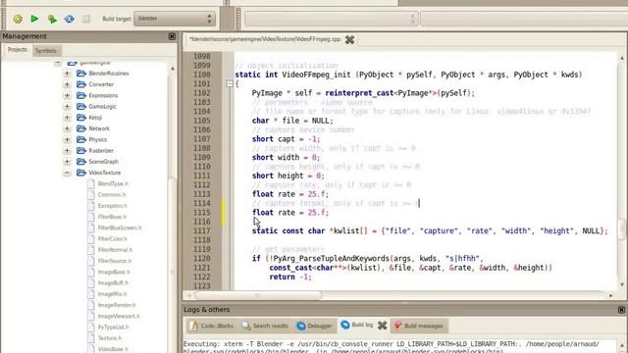Switch to the Symbols tab
Screen dimensions: 628x353
pos(46,51)
